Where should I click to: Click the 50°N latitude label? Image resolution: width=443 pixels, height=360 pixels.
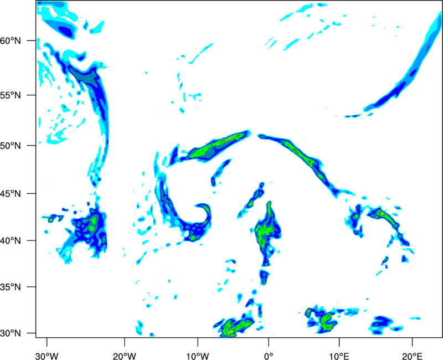[11, 146]
